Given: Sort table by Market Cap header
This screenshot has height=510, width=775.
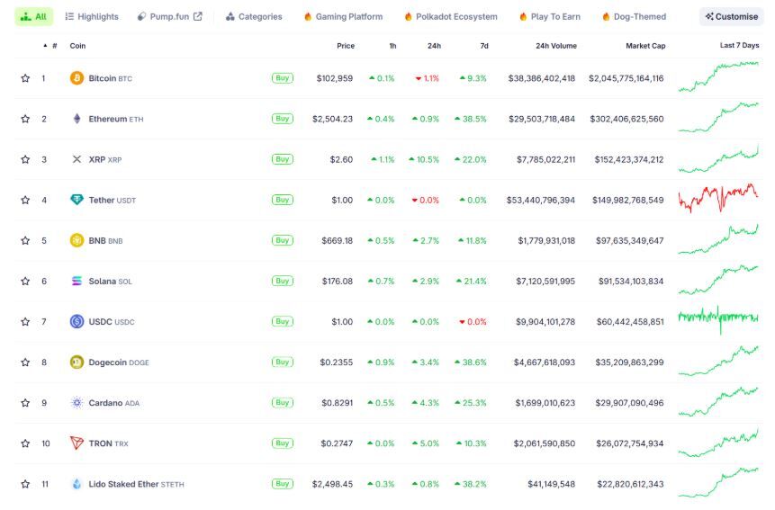Looking at the screenshot, I should coord(645,45).
